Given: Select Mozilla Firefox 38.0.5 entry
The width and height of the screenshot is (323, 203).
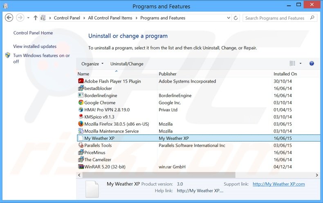Looking at the screenshot, I should click(117, 124).
